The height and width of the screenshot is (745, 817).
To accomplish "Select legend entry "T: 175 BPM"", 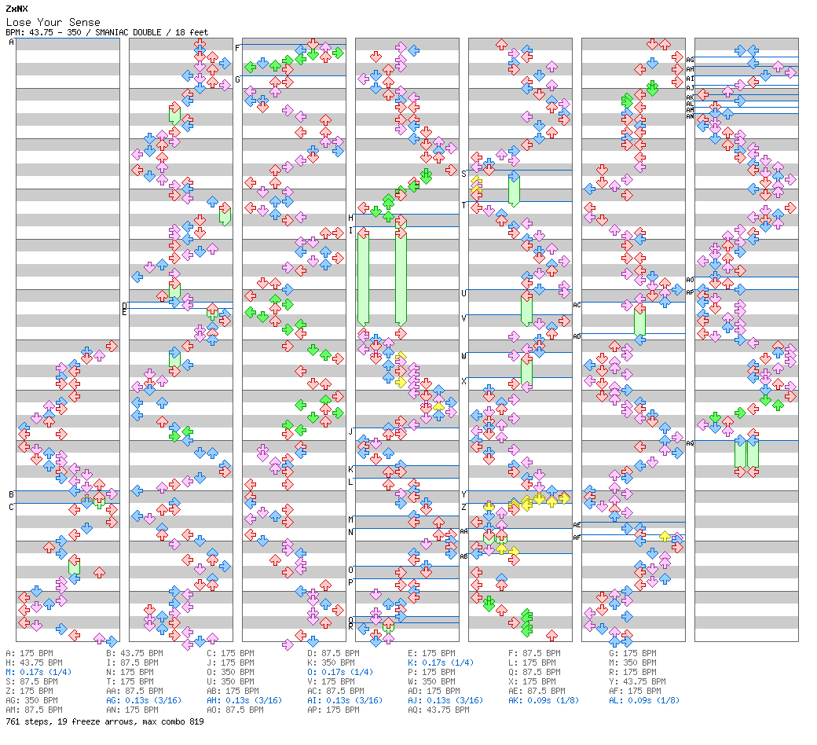I will point(130,681).
